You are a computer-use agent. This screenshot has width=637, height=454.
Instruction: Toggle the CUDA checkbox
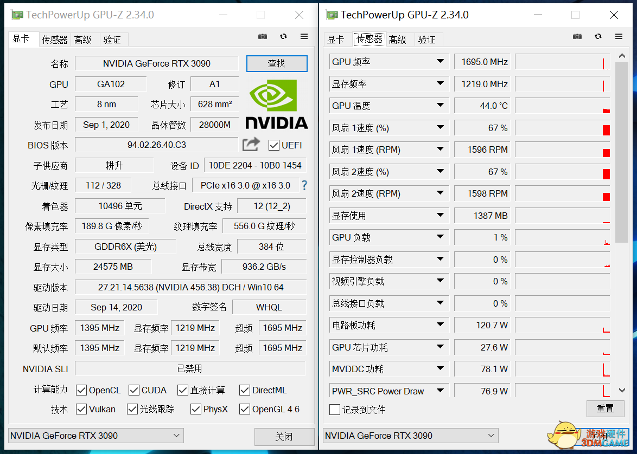134,390
